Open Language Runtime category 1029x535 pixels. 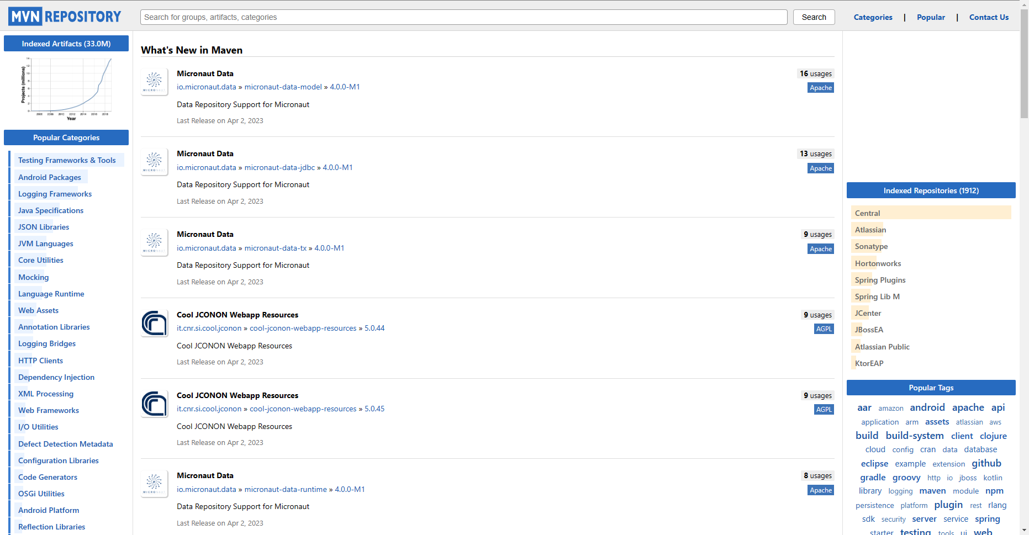pyautogui.click(x=51, y=294)
